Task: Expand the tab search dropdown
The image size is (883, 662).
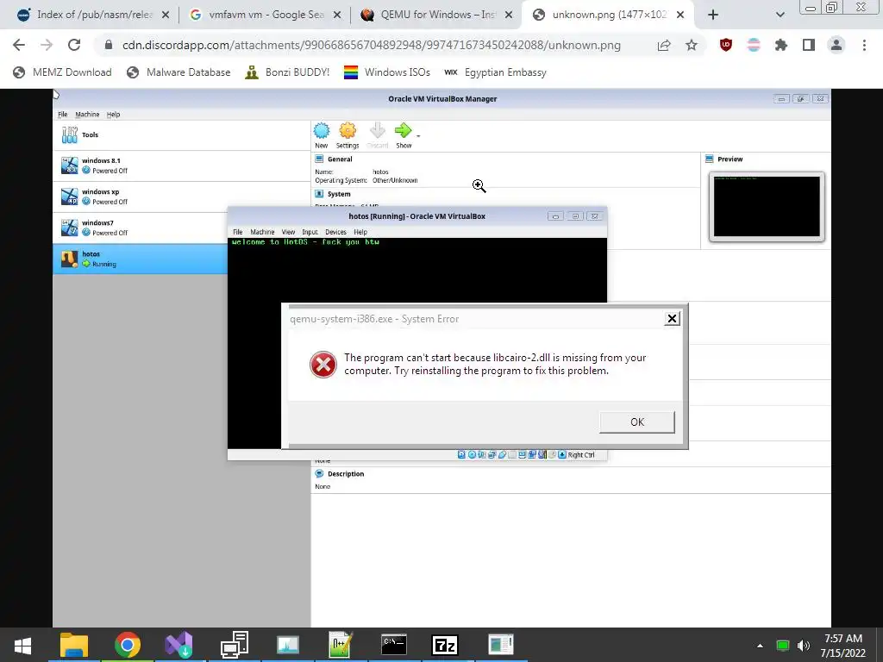Action: pos(780,15)
